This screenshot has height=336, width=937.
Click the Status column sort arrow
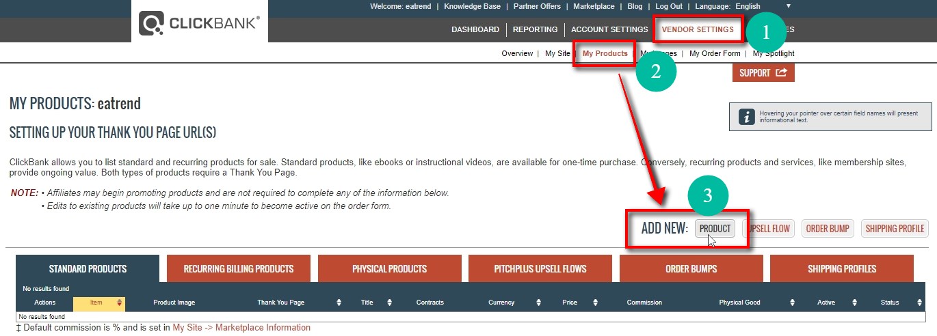(919, 303)
